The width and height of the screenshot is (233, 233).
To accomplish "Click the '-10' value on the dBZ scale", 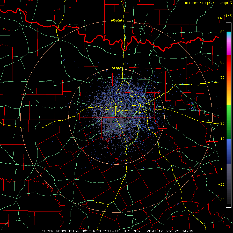I will point(221,169).
